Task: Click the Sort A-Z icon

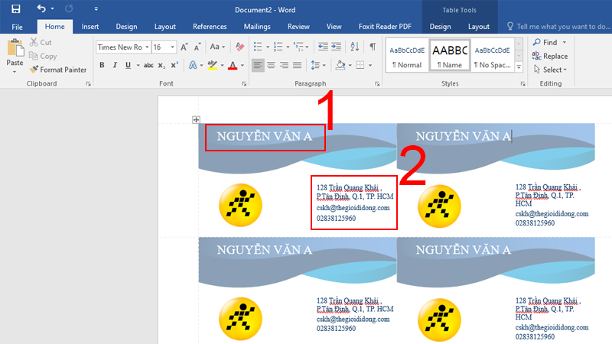Action: click(x=354, y=47)
